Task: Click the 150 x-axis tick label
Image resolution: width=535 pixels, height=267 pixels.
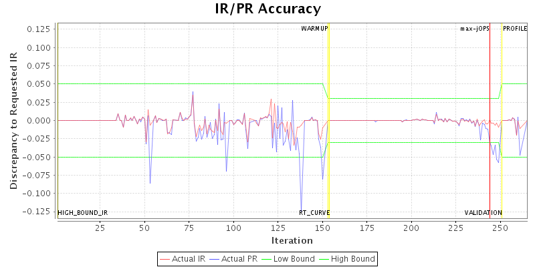Action: pyautogui.click(x=322, y=227)
